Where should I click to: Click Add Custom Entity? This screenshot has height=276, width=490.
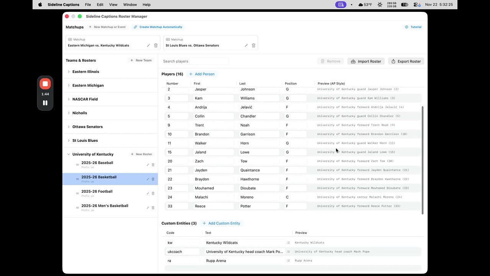coord(221,223)
